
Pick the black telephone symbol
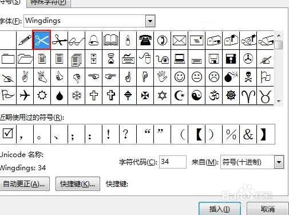[x=145, y=40]
